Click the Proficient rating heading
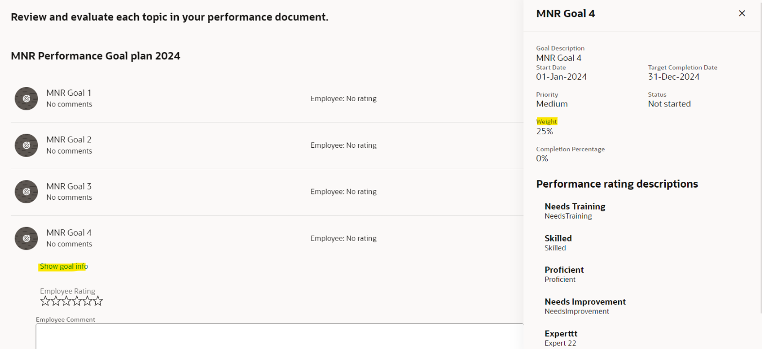The image size is (762, 349). click(x=564, y=270)
